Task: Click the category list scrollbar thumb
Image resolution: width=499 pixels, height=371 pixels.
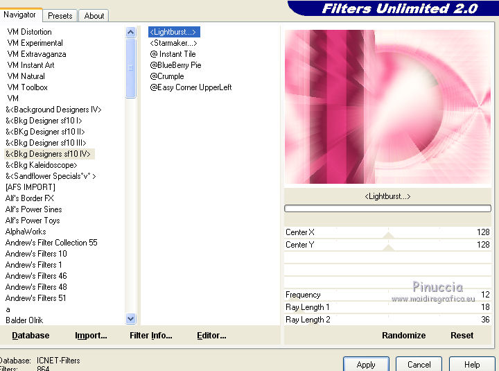Action: (131, 68)
